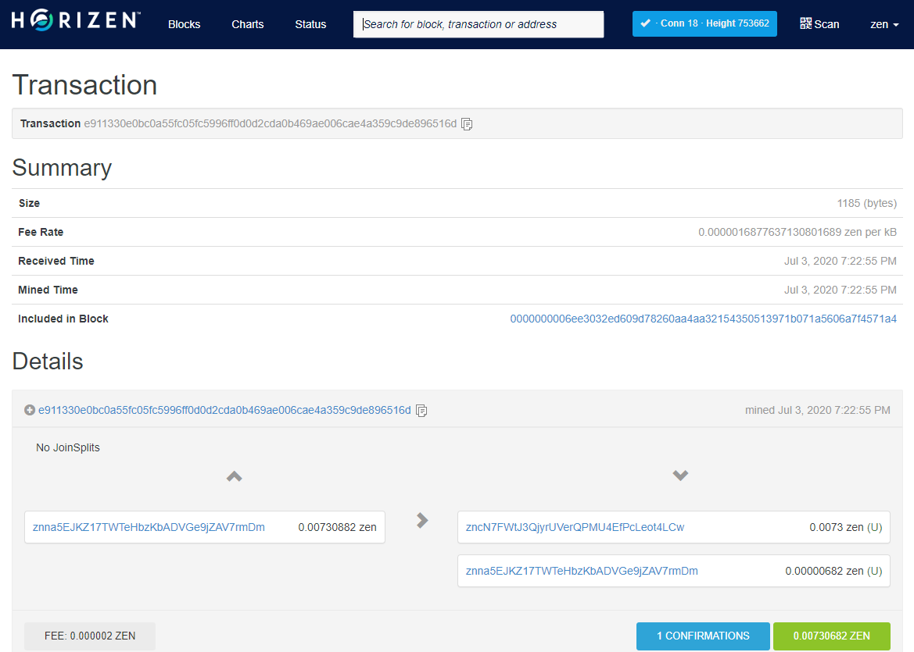Focus the block, transaction or address search field
The image size is (914, 652).
coord(479,24)
